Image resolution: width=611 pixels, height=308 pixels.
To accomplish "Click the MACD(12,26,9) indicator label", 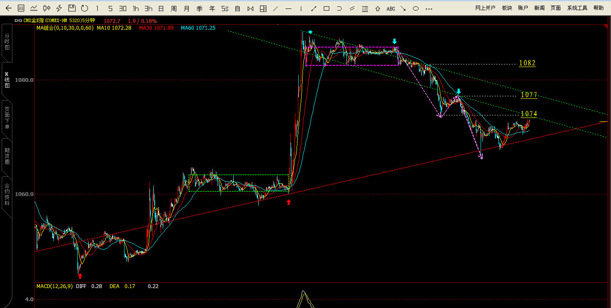I will click(x=54, y=286).
